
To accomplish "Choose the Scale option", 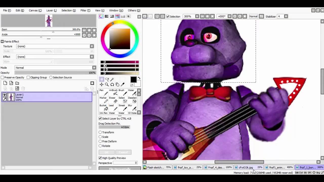I will [100, 137].
